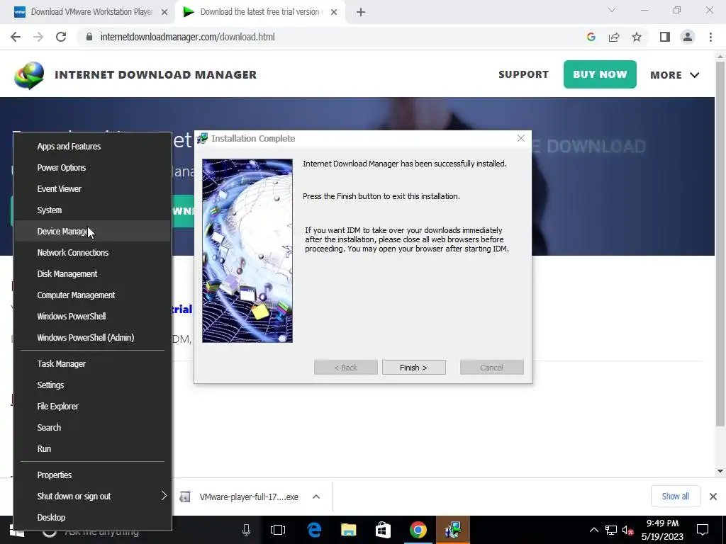Close the downloads bar
Image resolution: width=726 pixels, height=544 pixels.
pyautogui.click(x=713, y=497)
